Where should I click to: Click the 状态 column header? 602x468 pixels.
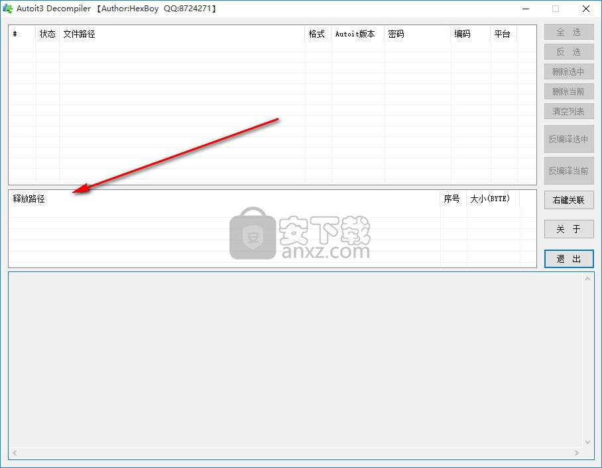click(48, 34)
